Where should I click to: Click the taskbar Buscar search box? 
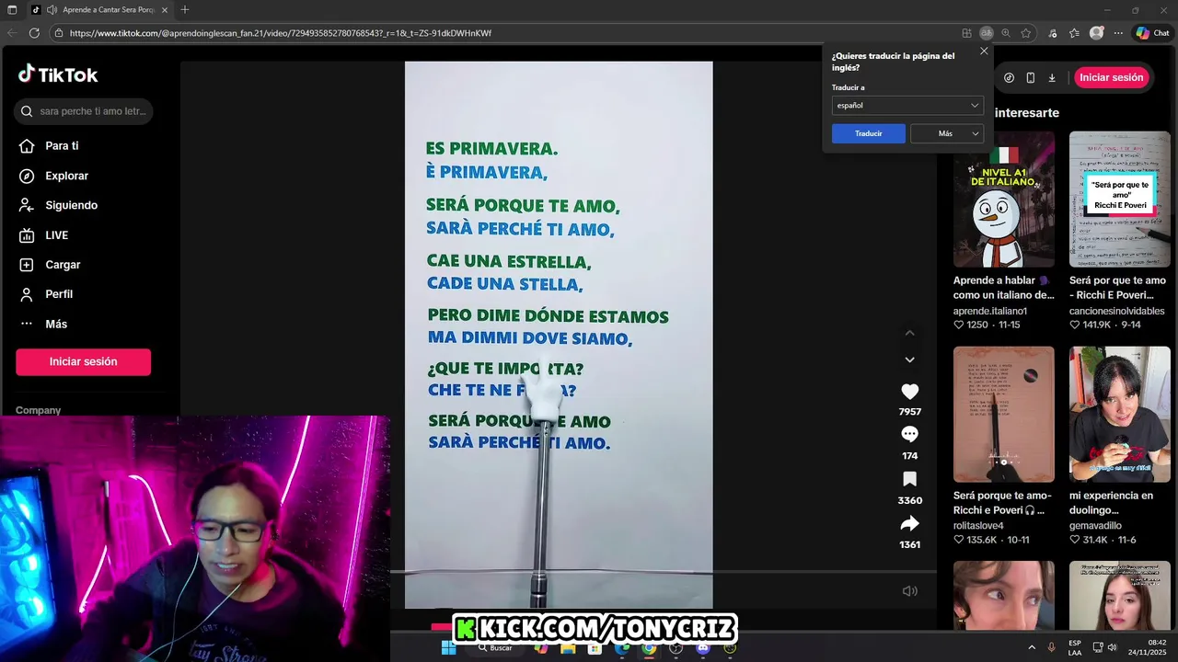(x=495, y=648)
